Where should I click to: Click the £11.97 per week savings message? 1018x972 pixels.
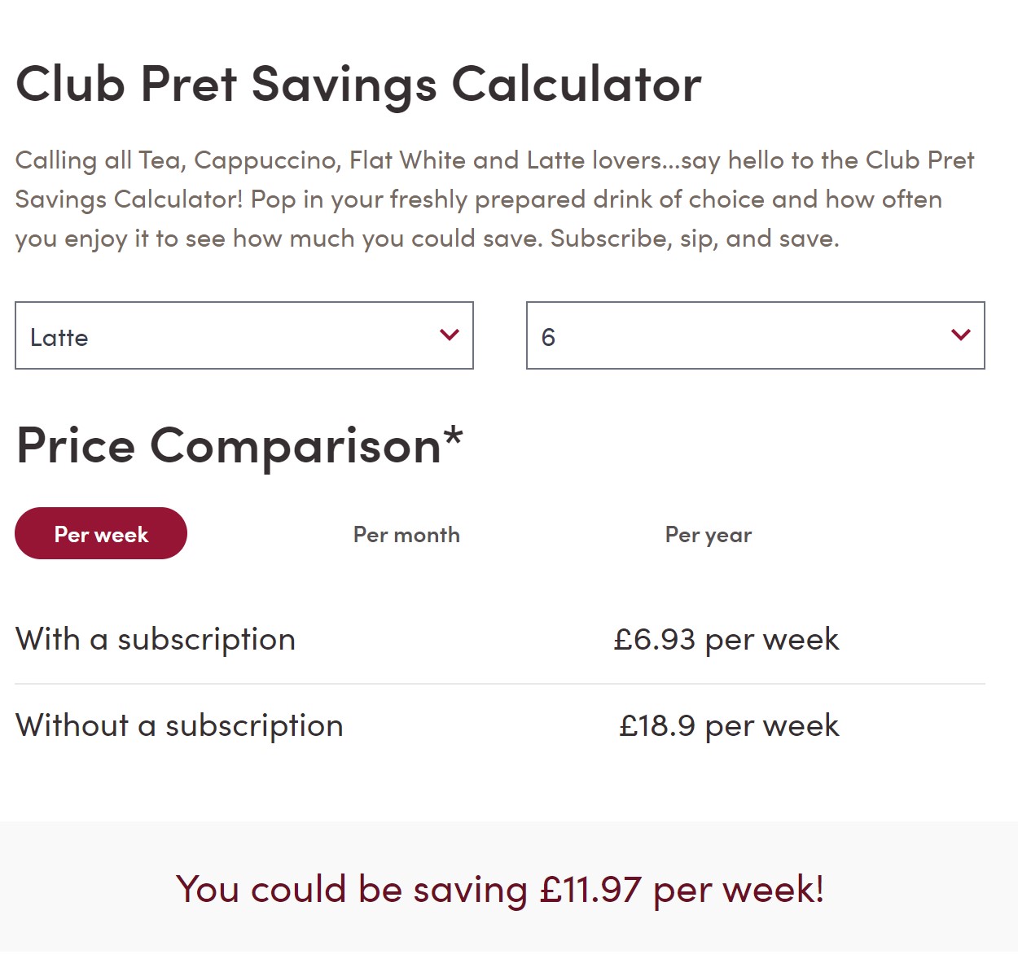click(x=500, y=889)
